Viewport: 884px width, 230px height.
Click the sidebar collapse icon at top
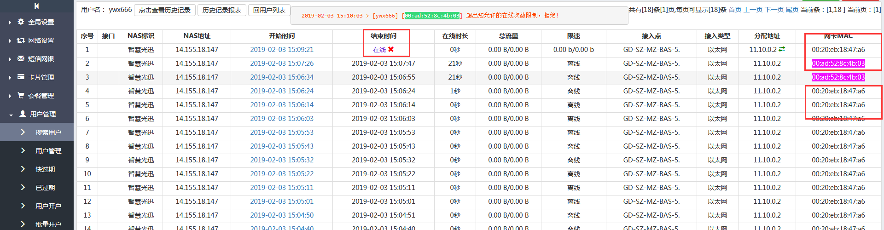click(36, 6)
